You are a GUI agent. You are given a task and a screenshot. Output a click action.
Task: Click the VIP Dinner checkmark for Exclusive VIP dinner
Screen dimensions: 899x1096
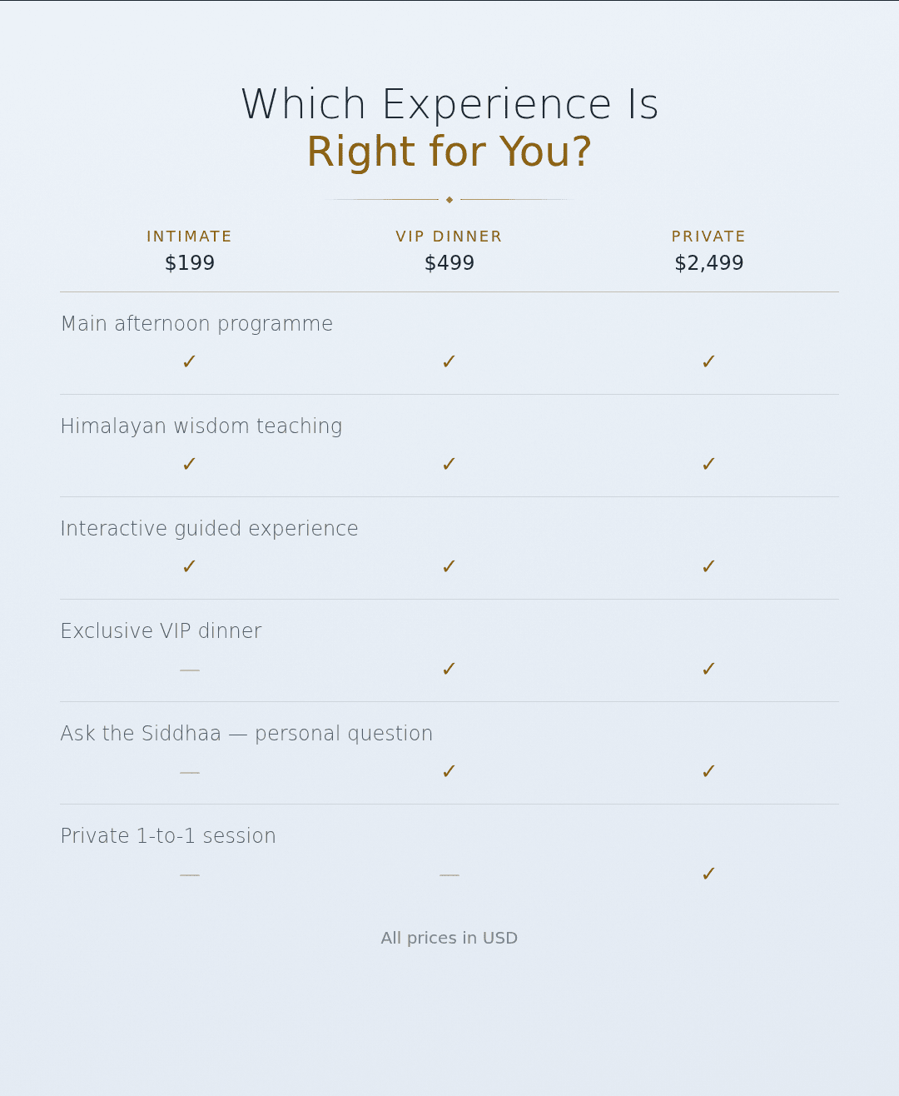449,670
